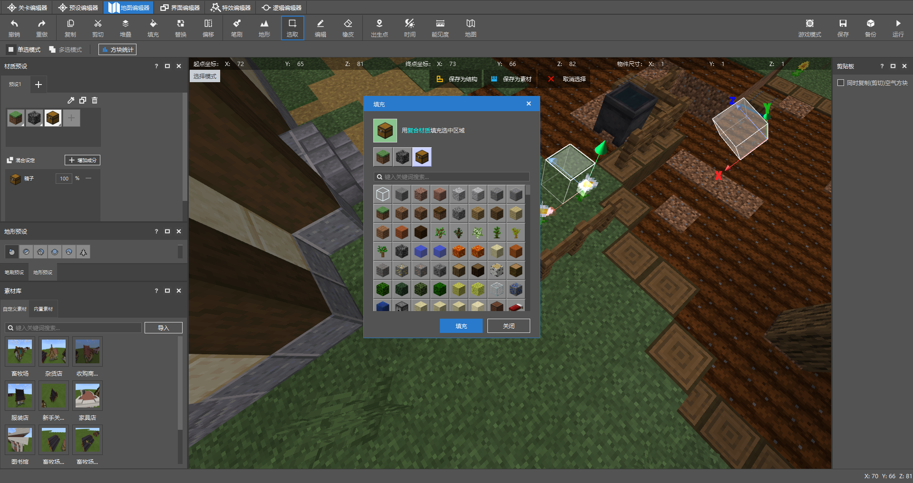Click the 箱子 percentage value field
The height and width of the screenshot is (483, 913).
click(64, 179)
